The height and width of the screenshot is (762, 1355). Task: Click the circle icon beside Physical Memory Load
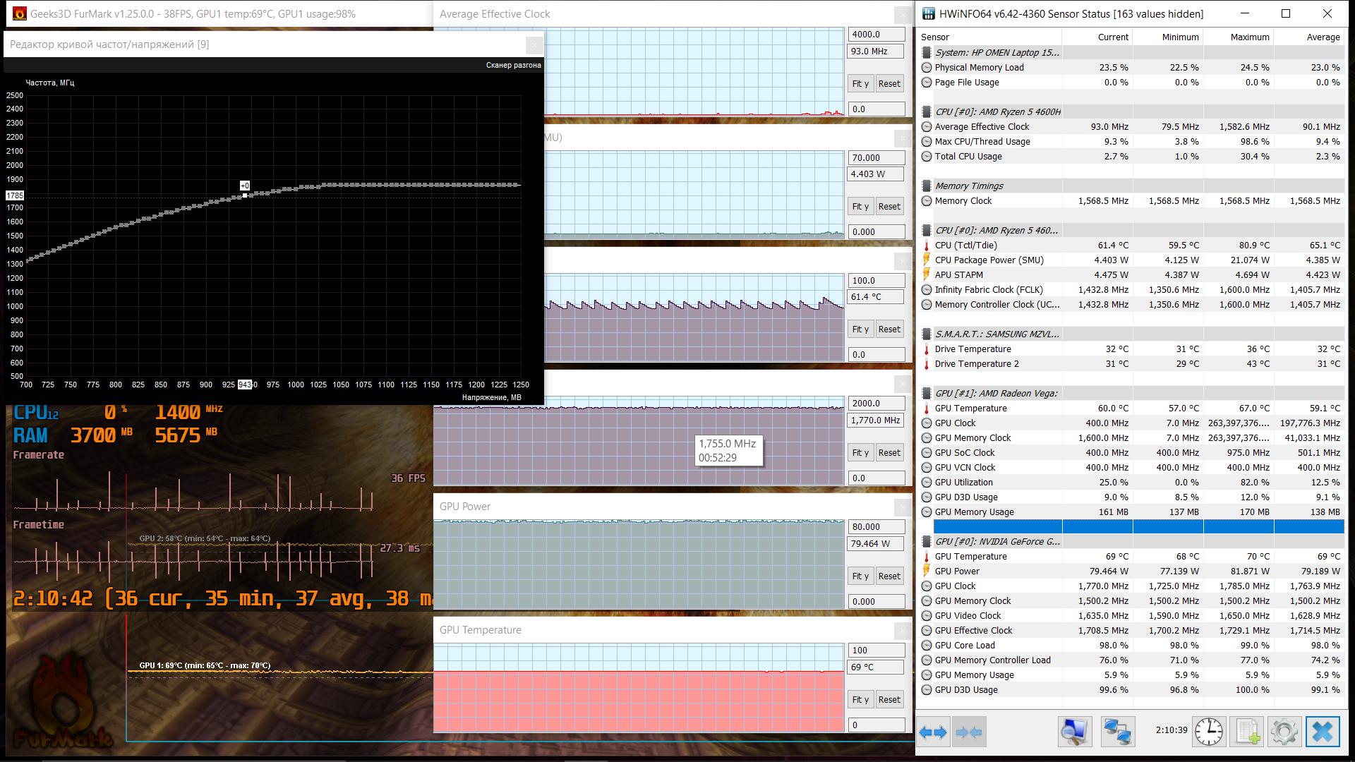(x=927, y=68)
